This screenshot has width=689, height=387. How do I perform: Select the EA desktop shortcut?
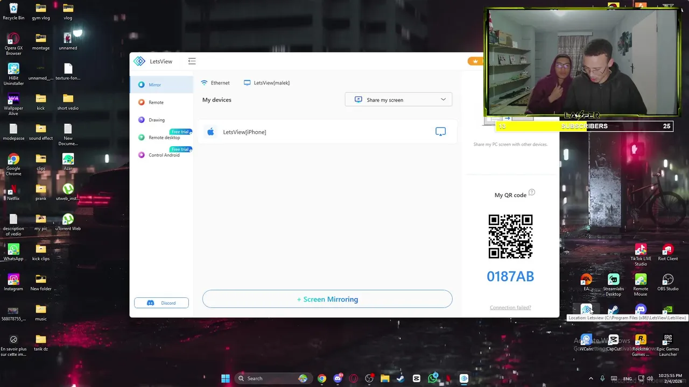click(586, 283)
